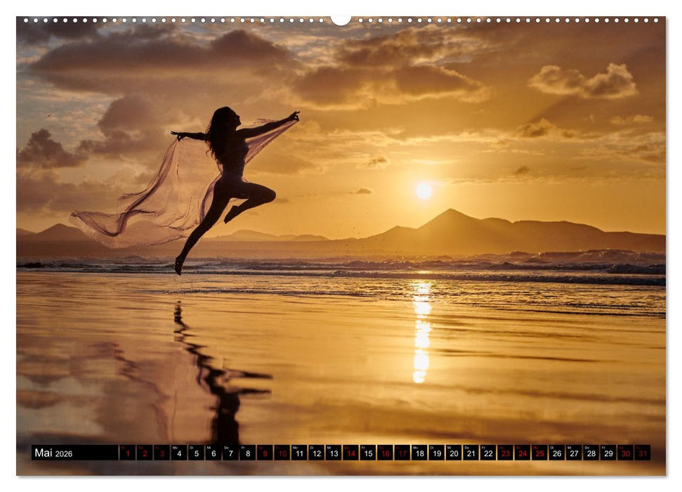Expand the Mo weekday header above date 4
682x492 pixels.
coord(175,448)
